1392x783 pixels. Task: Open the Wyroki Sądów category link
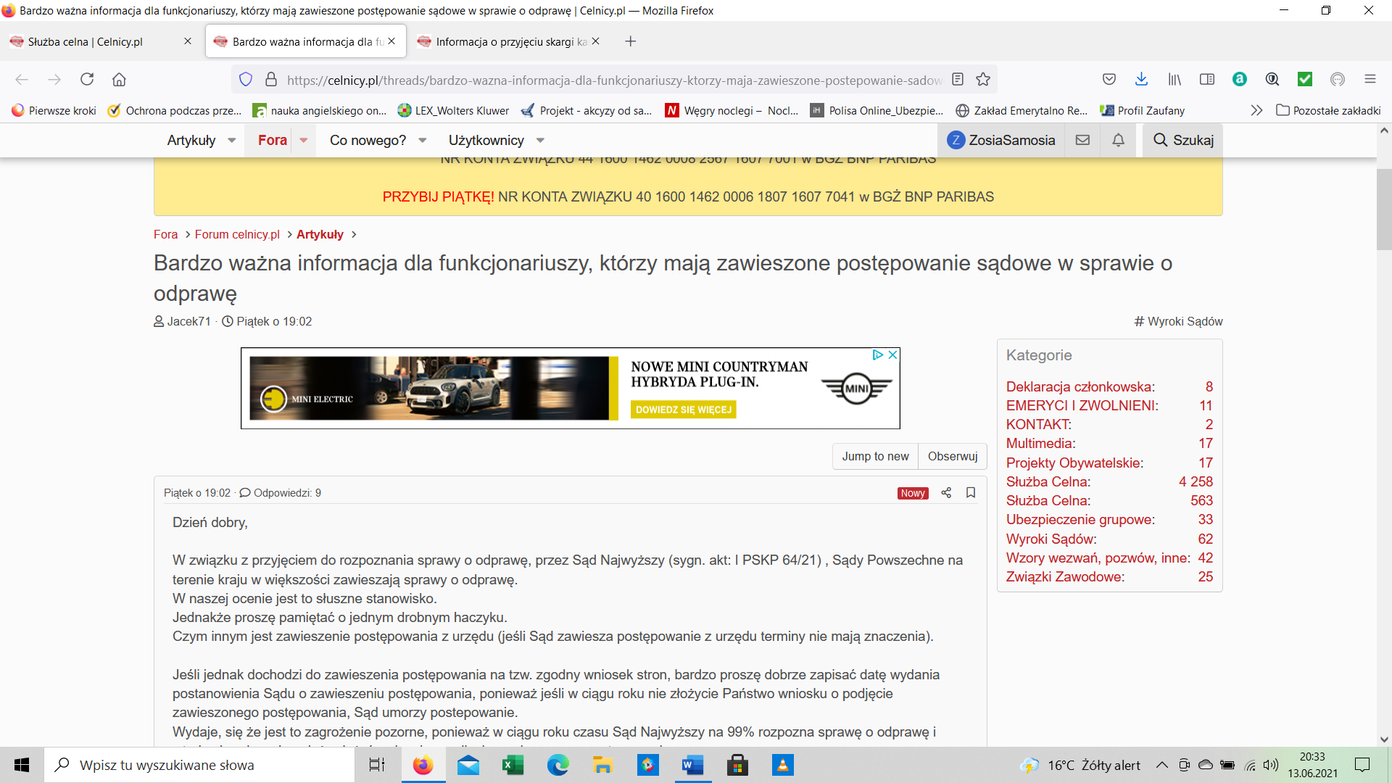point(1051,539)
